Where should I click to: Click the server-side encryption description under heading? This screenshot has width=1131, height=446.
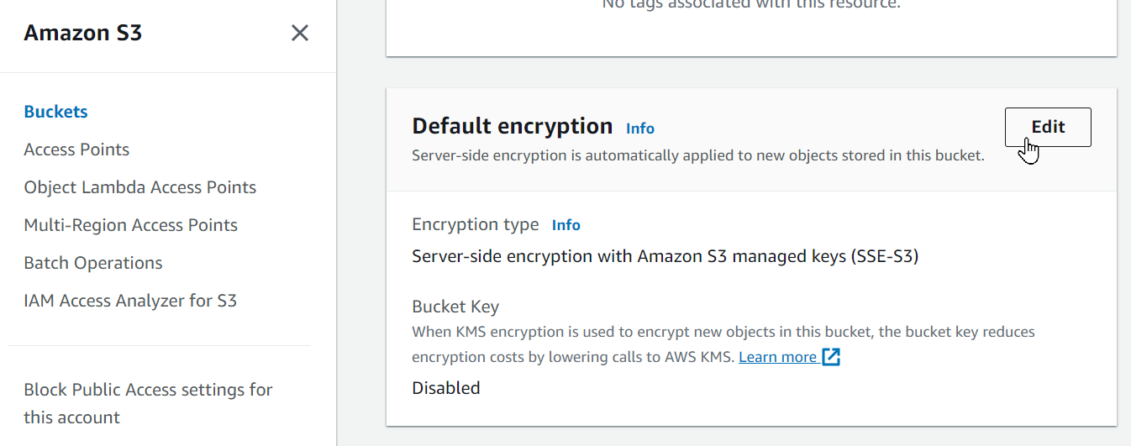click(698, 155)
